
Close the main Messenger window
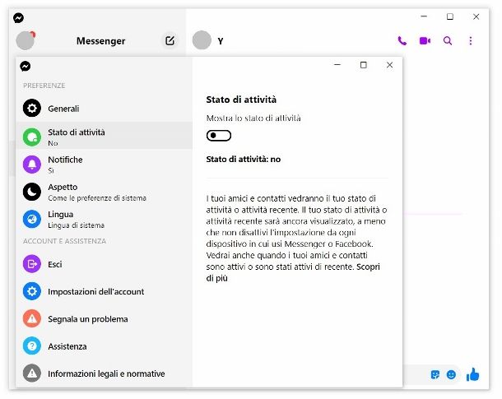pyautogui.click(x=476, y=16)
